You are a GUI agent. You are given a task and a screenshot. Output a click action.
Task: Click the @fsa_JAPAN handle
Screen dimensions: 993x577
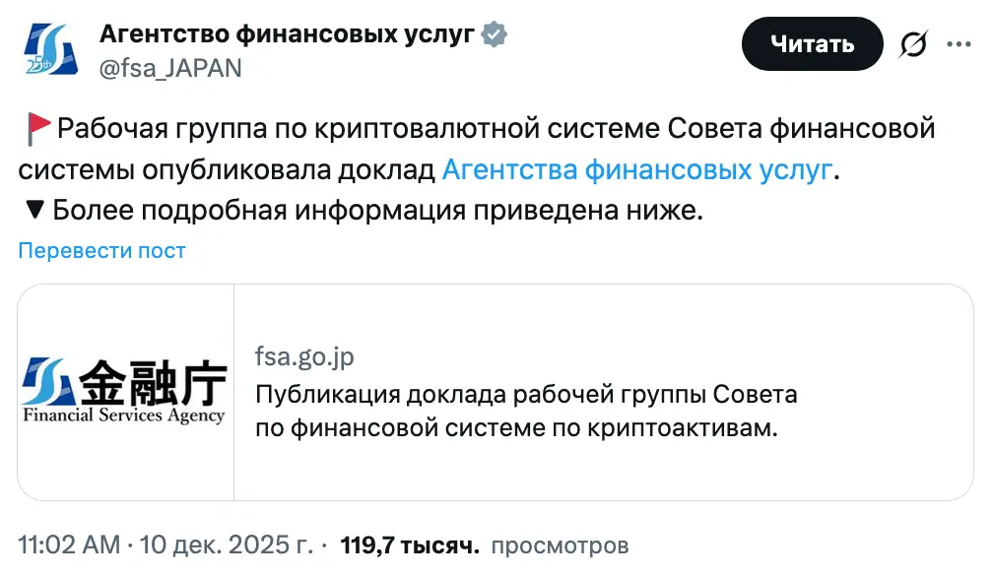170,68
